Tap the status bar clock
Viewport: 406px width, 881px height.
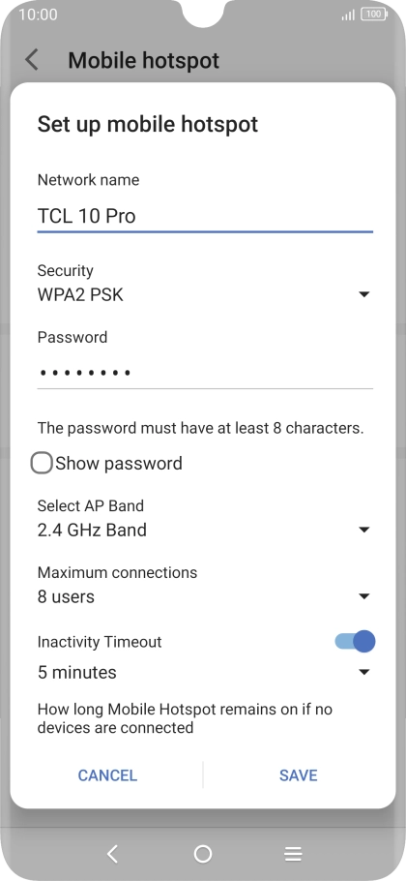(38, 15)
